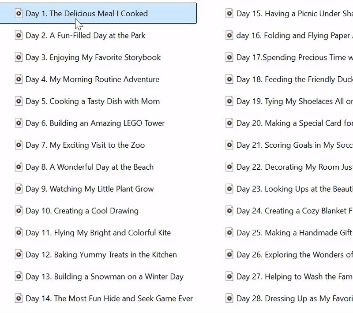Image resolution: width=353 pixels, height=313 pixels.
Task: Click the media icon for day 16
Action: tap(229, 35)
